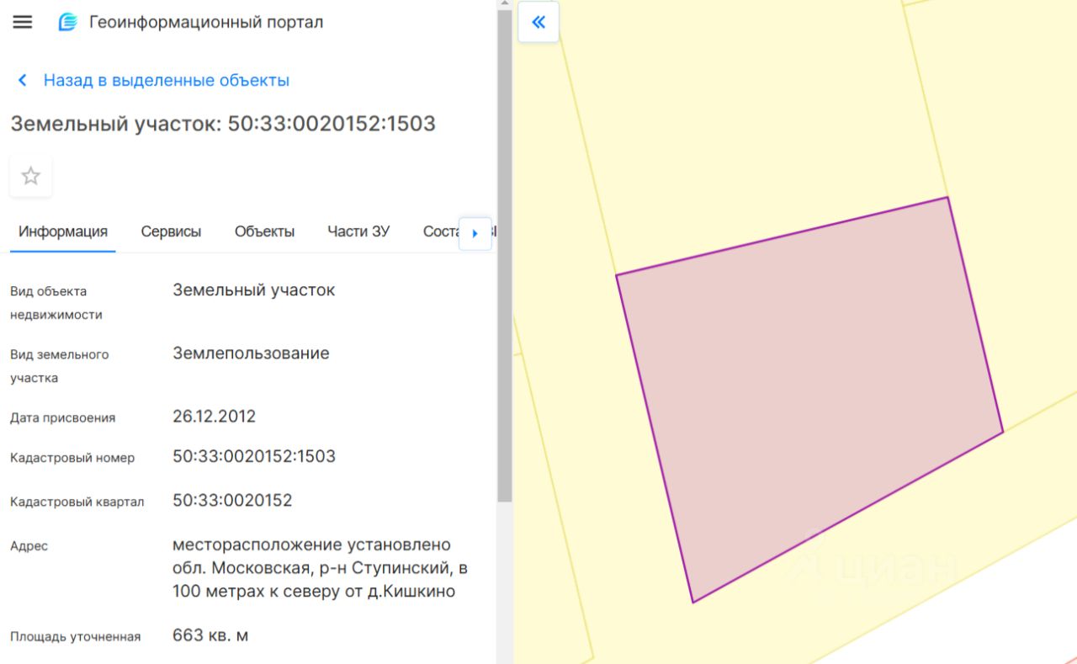Click the Площадь уточненная label
This screenshot has width=1077, height=664.
click(75, 636)
